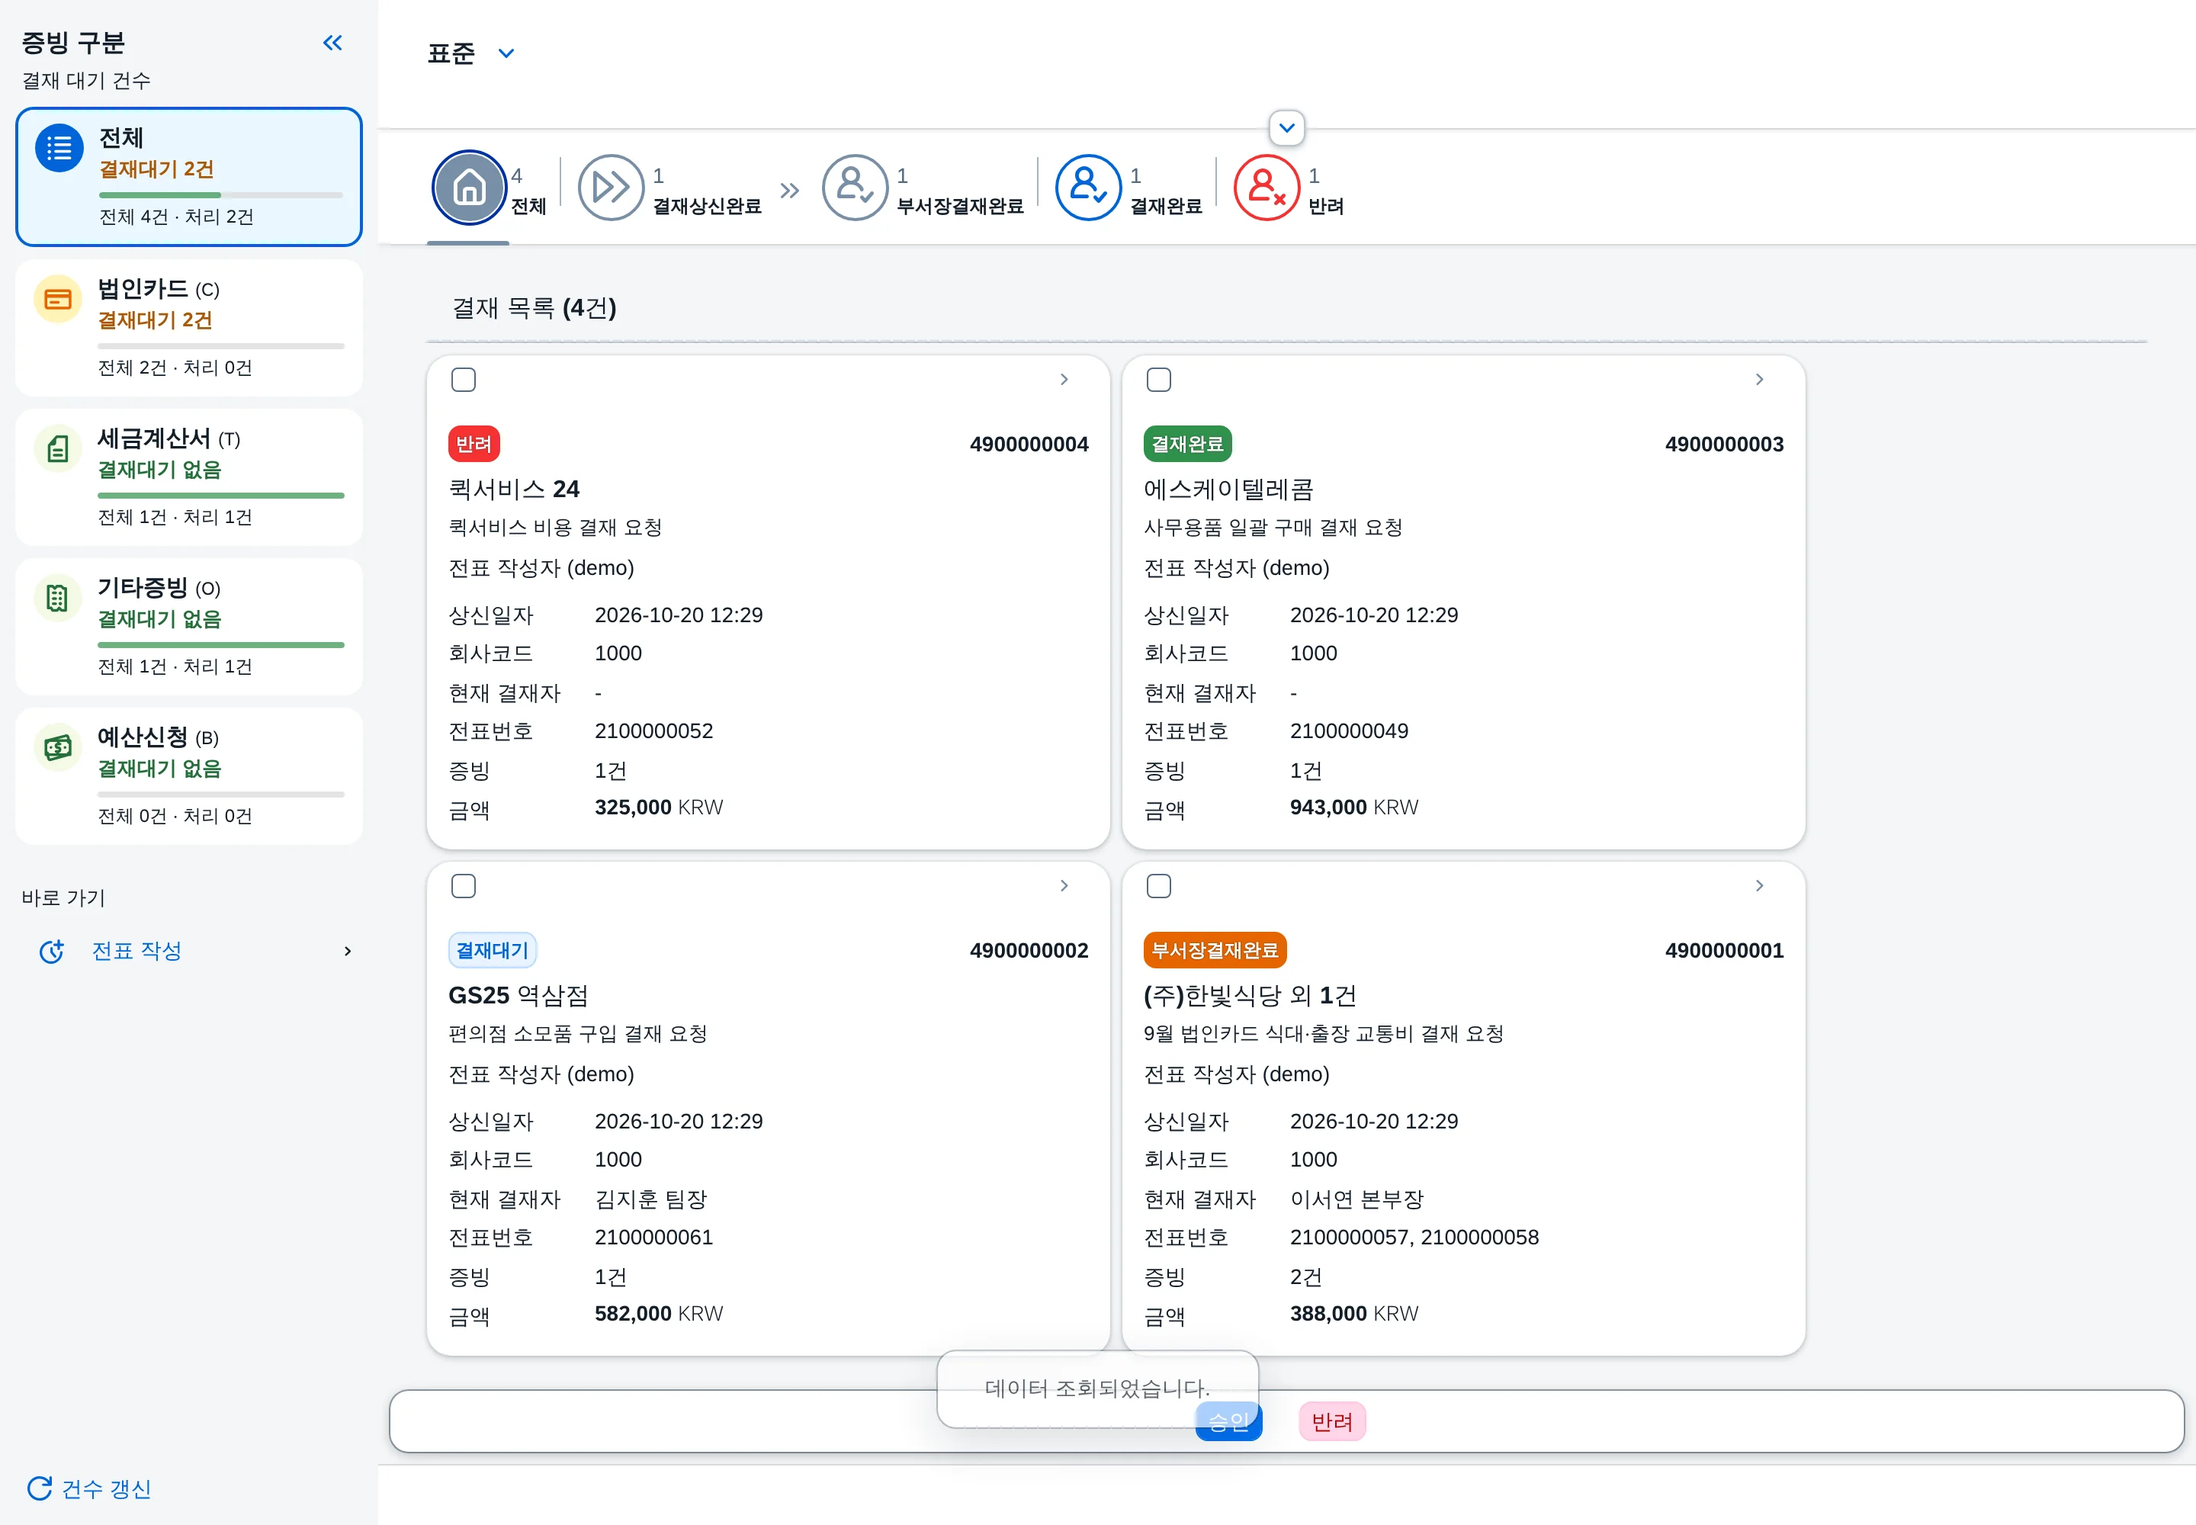Check the checkbox on card 4900000001
Screen dimensions: 2196x1525
[1159, 886]
